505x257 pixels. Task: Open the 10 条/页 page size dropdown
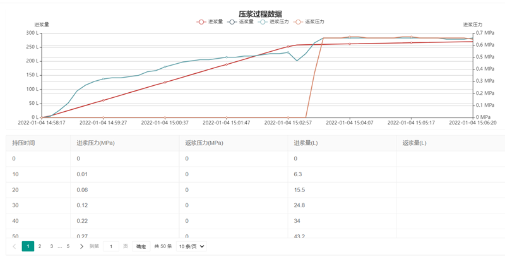(192, 246)
